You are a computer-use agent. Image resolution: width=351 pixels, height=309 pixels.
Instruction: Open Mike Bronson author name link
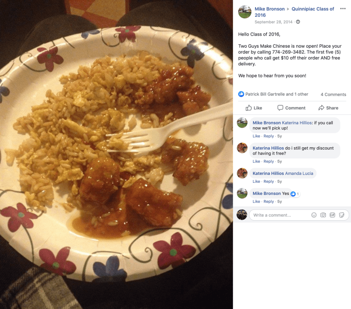(270, 9)
